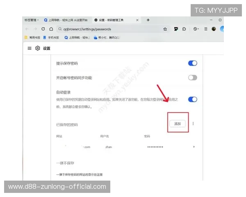
Task: Click the masked password dots
Action: [x=155, y=147]
